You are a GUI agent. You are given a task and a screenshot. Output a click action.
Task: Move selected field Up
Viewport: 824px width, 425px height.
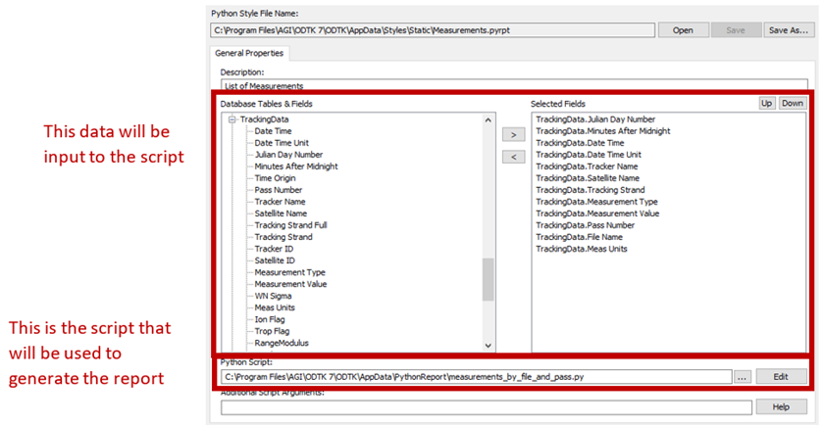click(767, 104)
